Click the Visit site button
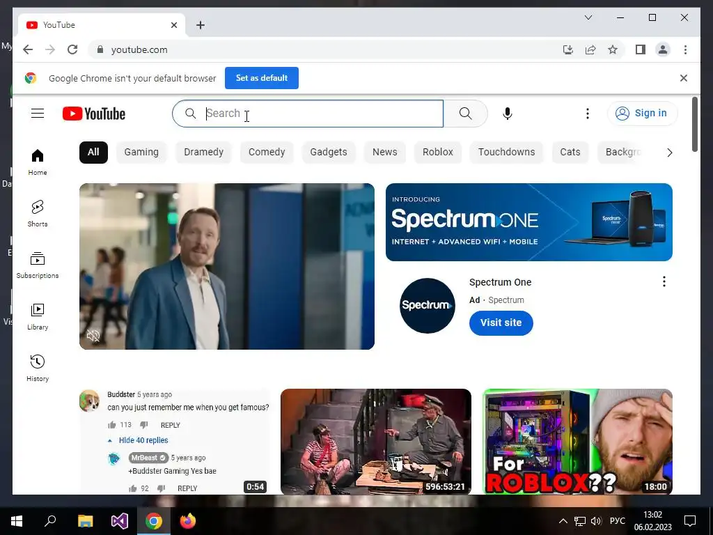Screen dimensions: 713x535 (x=501, y=323)
